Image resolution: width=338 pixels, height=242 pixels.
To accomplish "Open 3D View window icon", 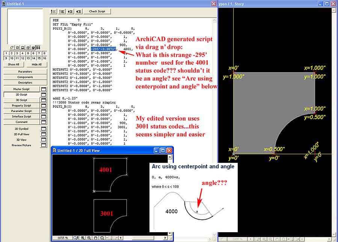I will point(44,139).
